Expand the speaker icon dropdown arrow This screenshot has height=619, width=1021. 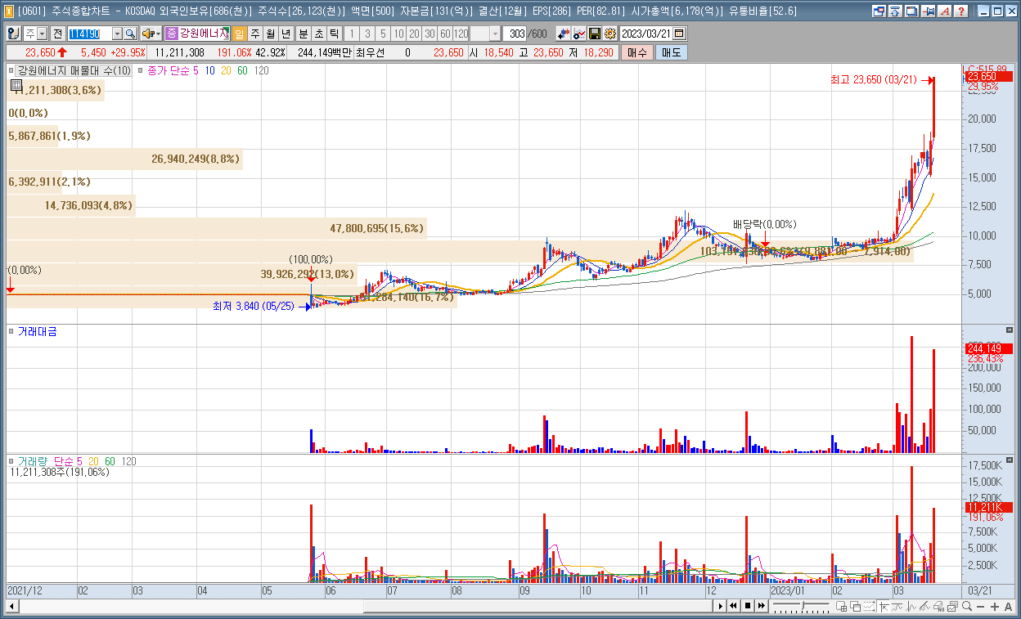[x=158, y=34]
